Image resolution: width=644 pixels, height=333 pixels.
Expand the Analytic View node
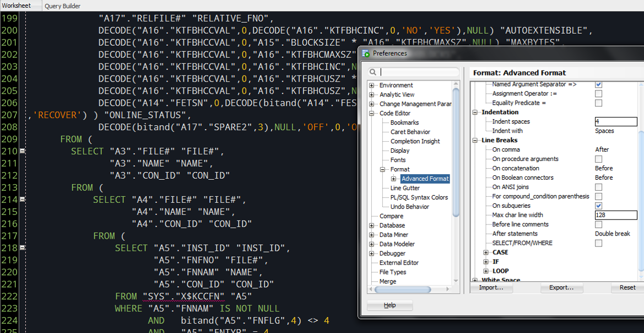click(372, 95)
